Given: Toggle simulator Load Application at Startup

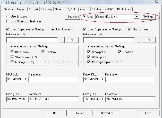Looking at the screenshot, I should [x=8, y=29].
